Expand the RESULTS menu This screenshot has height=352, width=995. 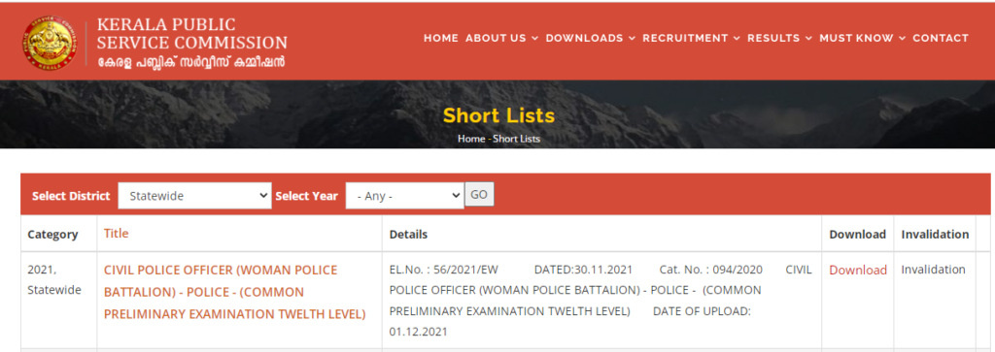[x=779, y=38]
